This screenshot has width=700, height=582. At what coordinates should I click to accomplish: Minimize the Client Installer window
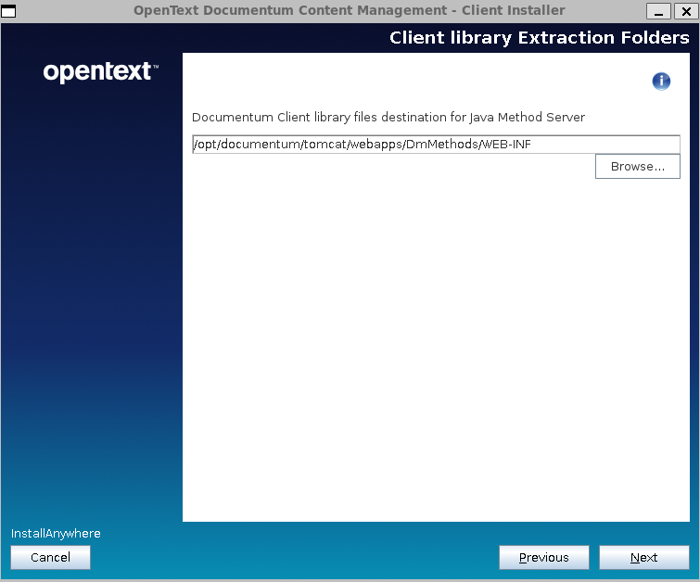(x=659, y=10)
